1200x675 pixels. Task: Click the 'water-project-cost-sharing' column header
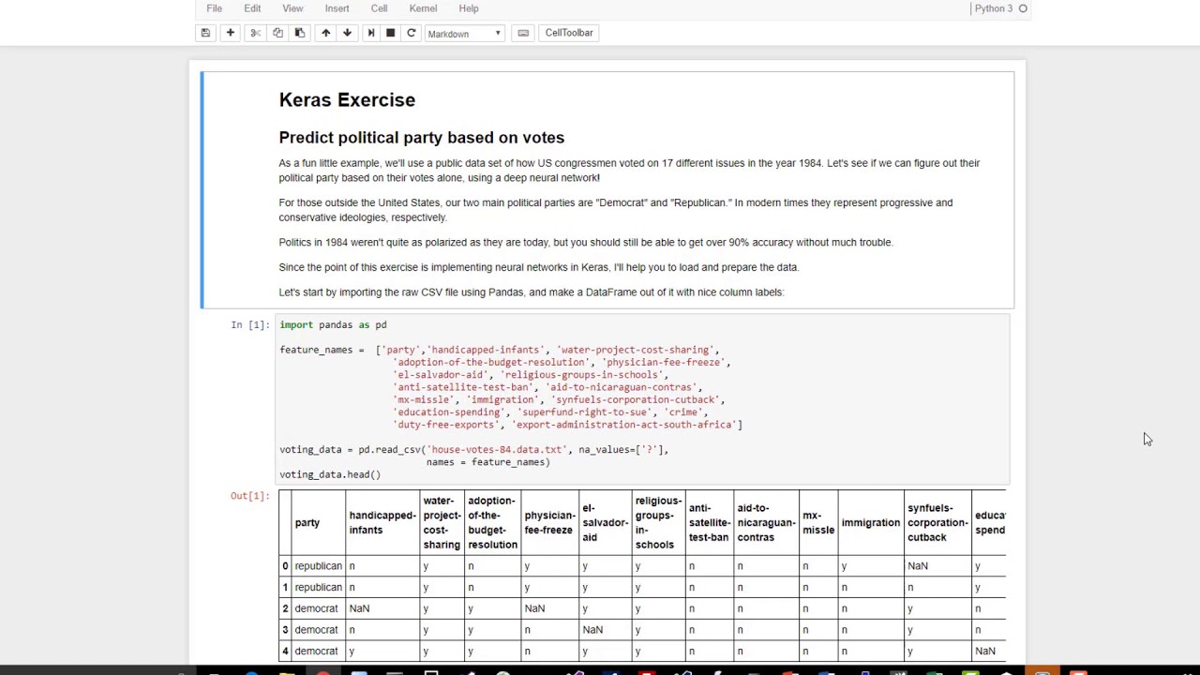(x=442, y=523)
